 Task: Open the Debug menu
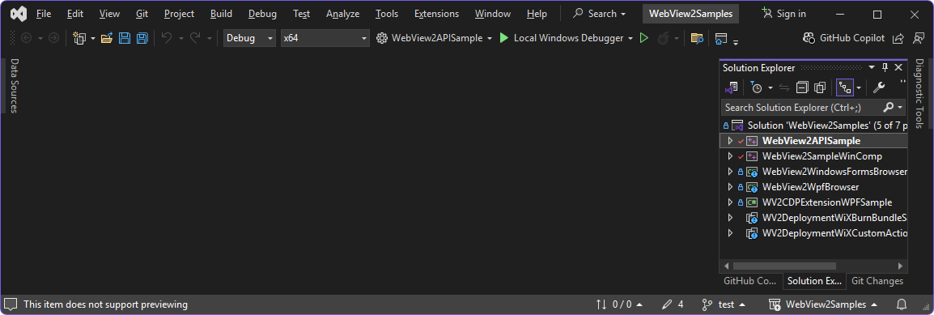coord(262,14)
